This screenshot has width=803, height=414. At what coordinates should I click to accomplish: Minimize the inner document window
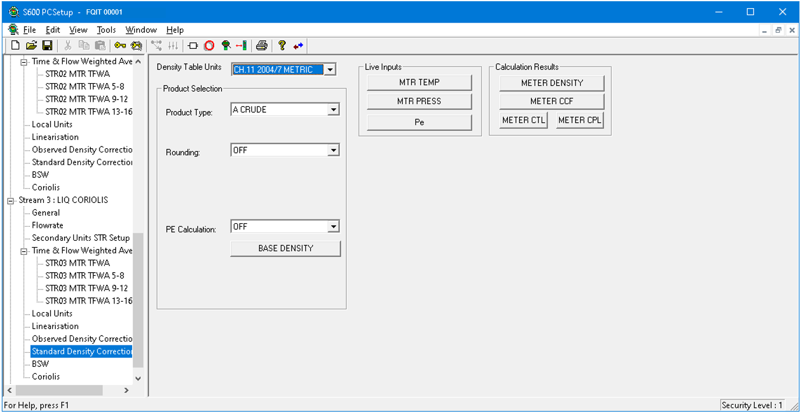765,30
